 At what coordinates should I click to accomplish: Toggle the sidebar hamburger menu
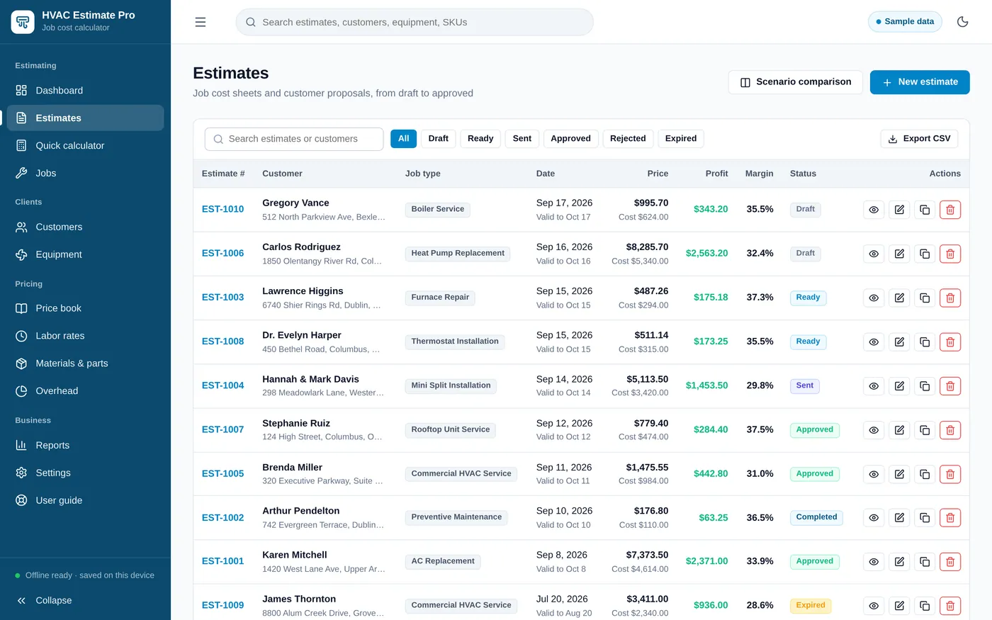coord(201,22)
